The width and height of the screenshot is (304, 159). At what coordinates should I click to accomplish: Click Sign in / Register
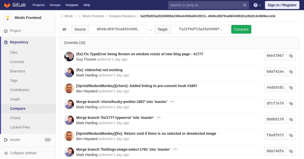(282, 5)
